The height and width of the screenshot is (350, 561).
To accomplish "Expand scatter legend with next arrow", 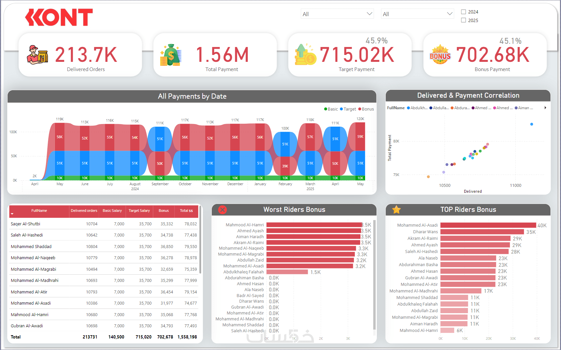I will [x=545, y=108].
